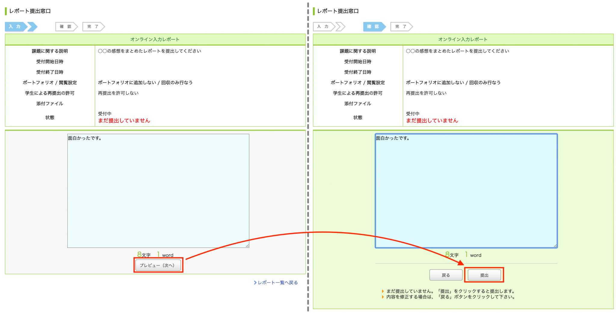
Task: Click the 完了 step chevron on left panel
Action: [93, 26]
